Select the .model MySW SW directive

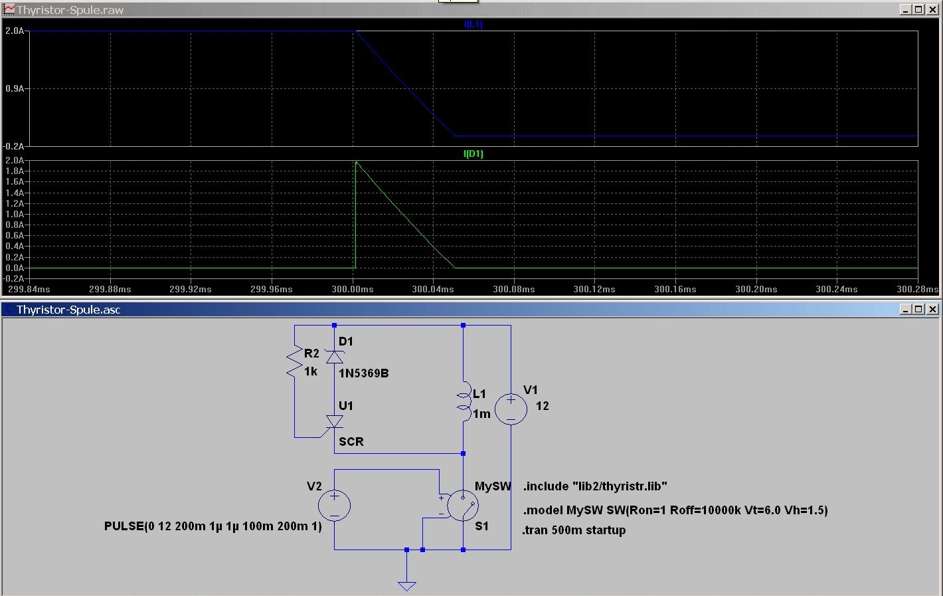click(675, 510)
